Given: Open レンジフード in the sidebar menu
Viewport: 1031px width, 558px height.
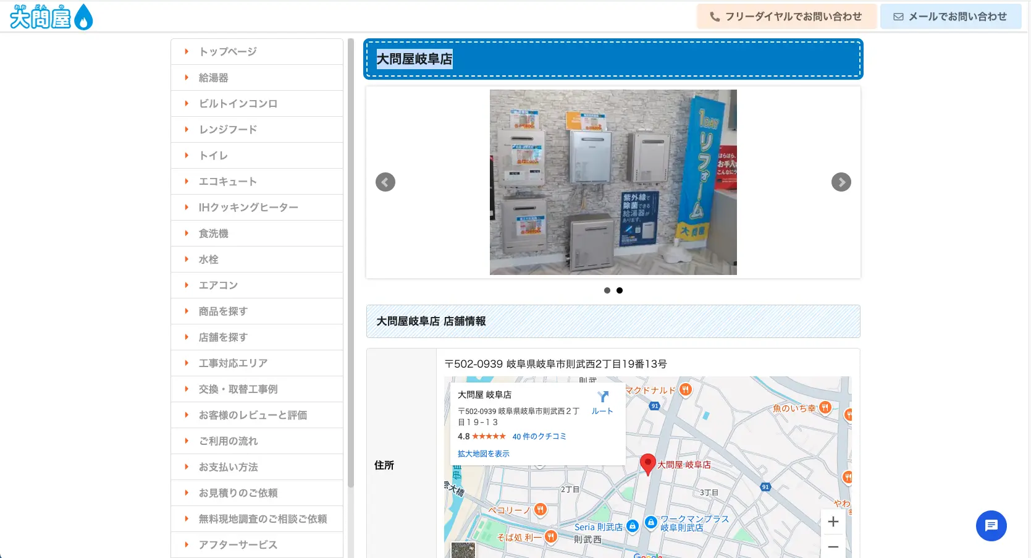Looking at the screenshot, I should click(x=257, y=130).
